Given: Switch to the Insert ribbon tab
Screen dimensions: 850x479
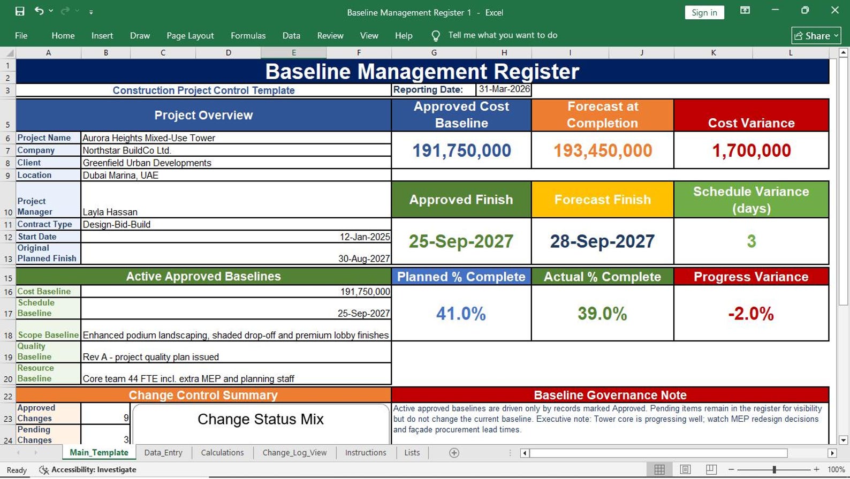Looking at the screenshot, I should [102, 35].
